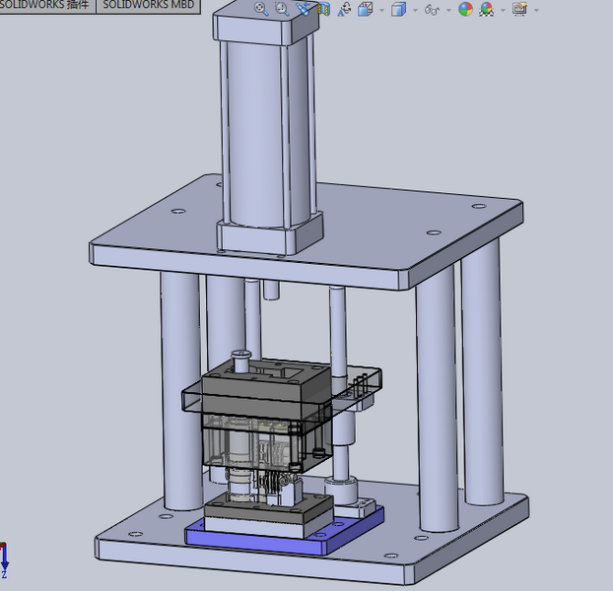613x591 pixels.
Task: Open the Display Style dropdown arrow
Action: (x=415, y=10)
